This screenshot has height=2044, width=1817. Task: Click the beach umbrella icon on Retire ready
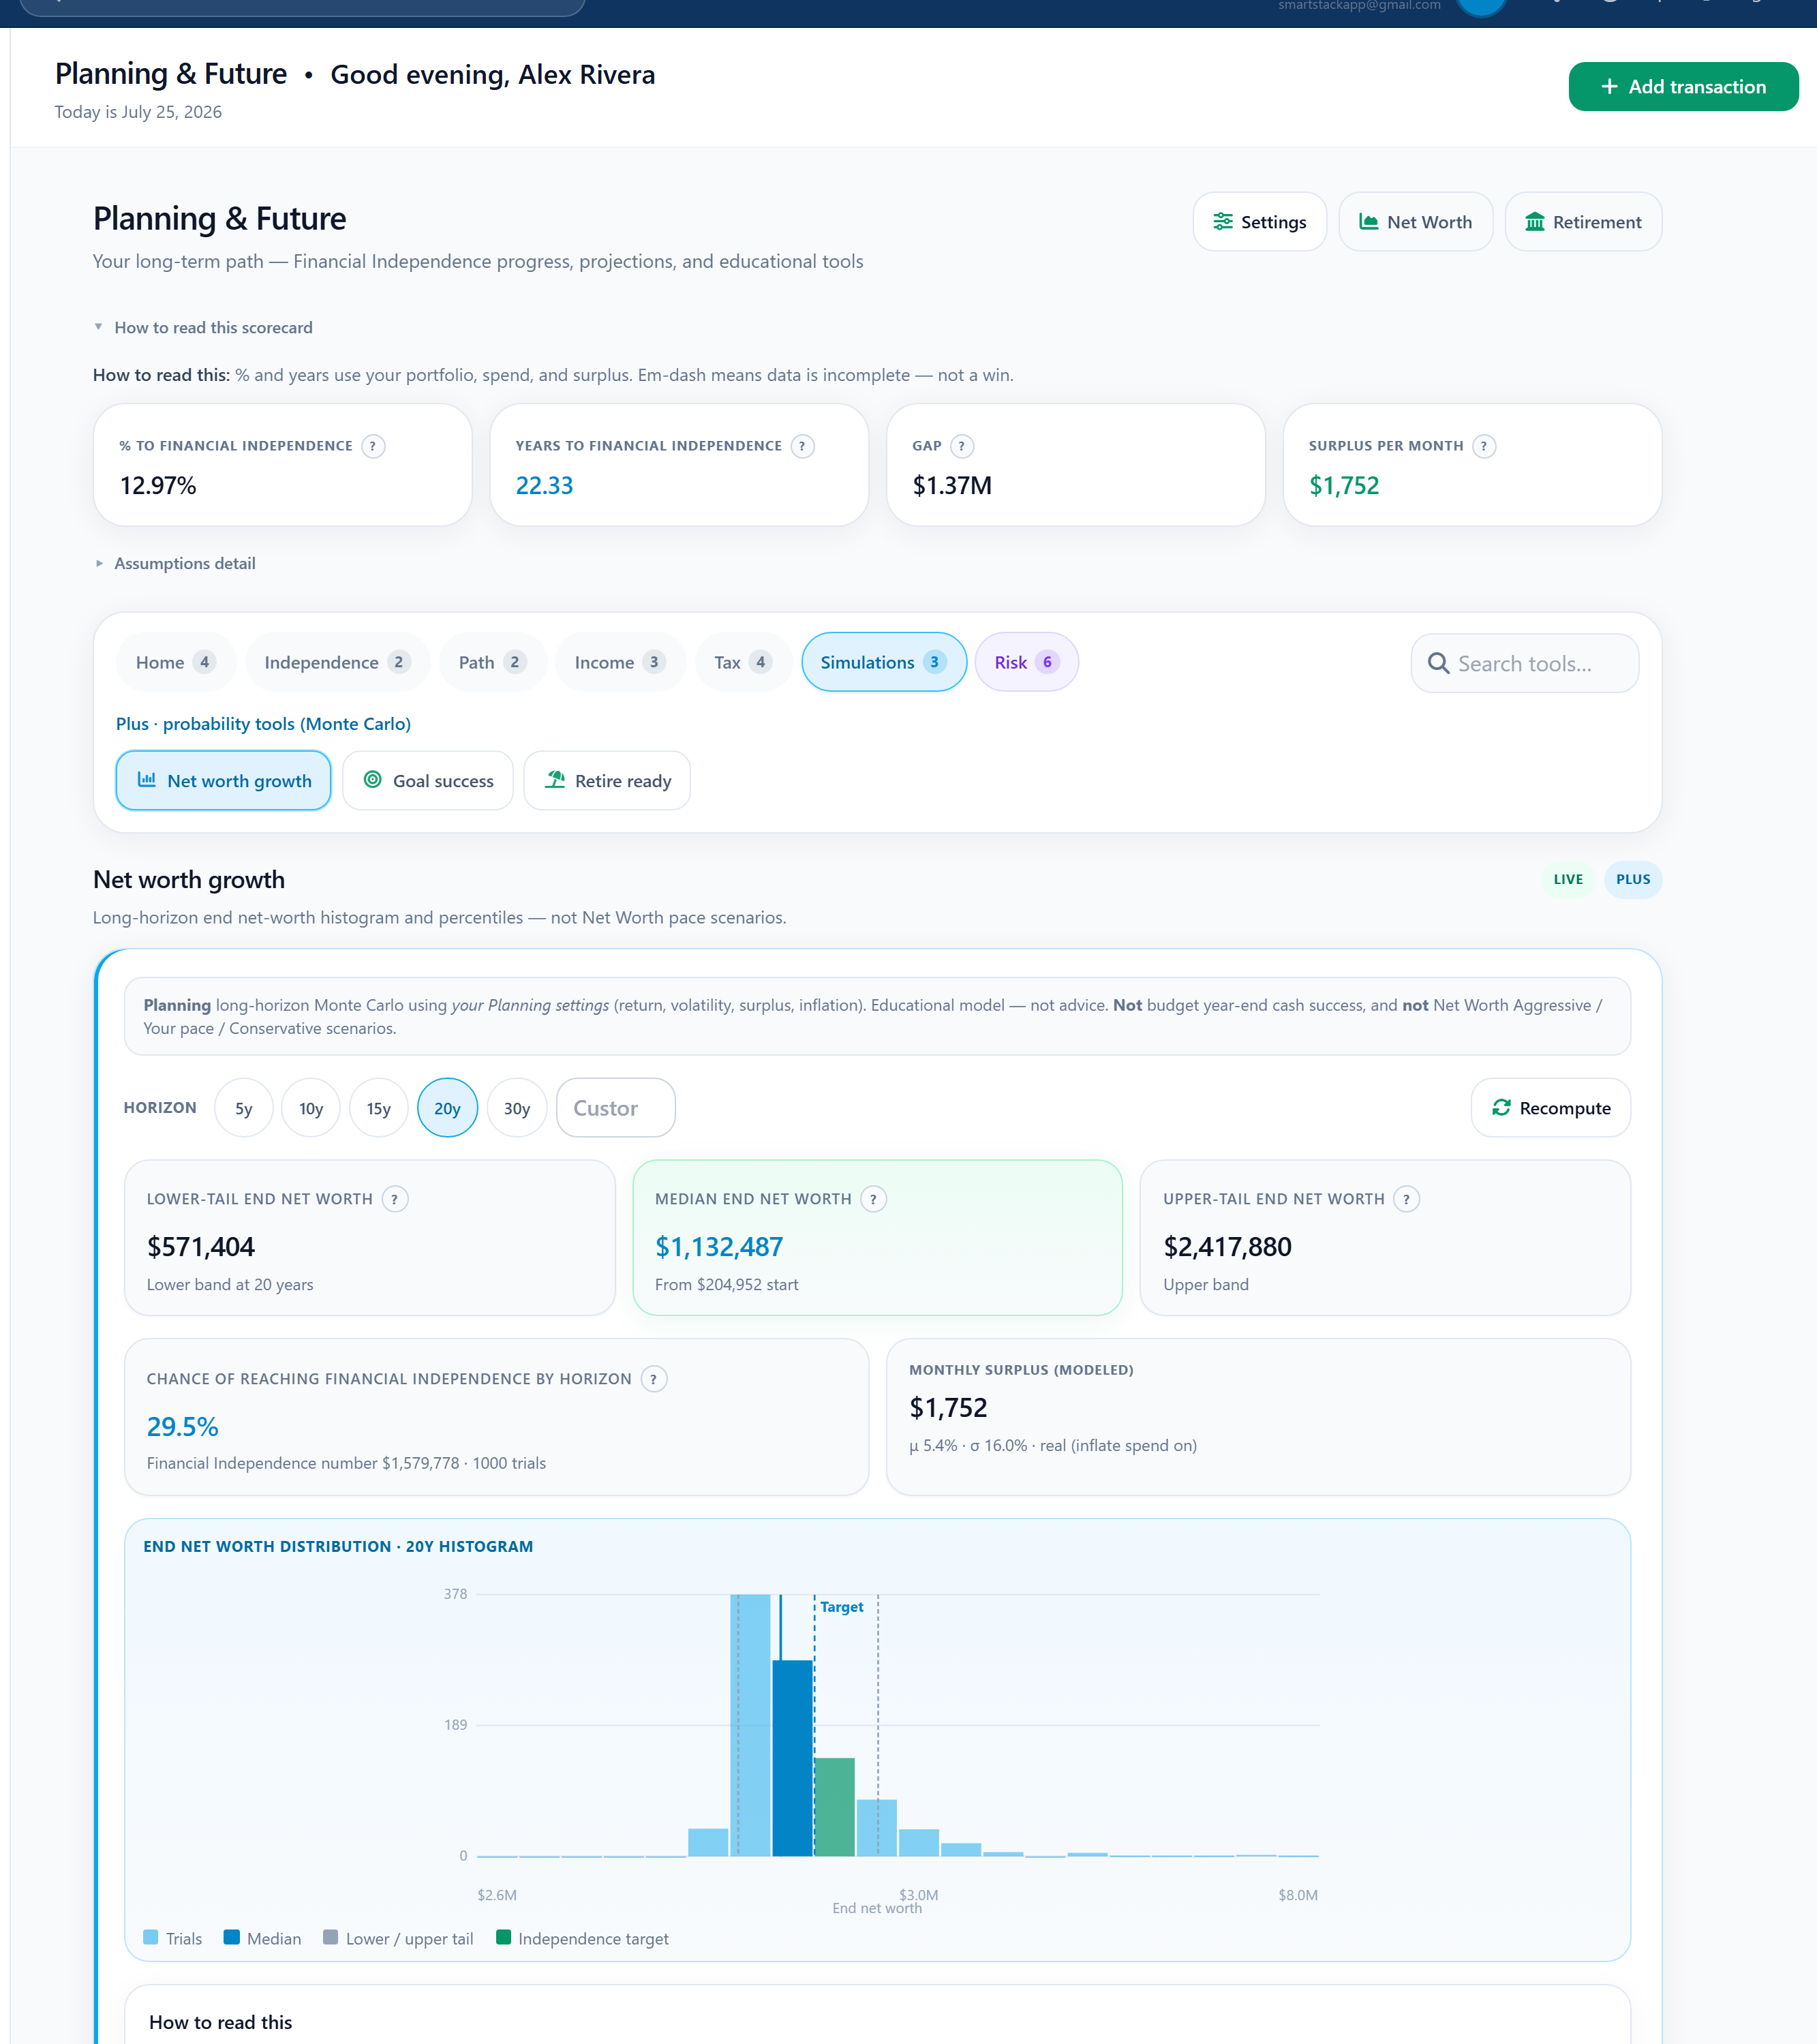click(555, 780)
